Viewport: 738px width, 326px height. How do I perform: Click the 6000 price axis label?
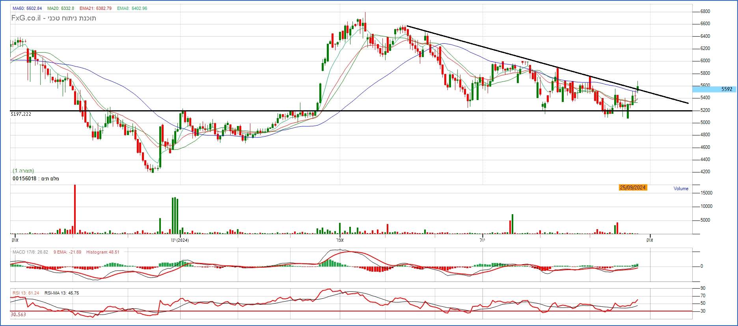click(705, 61)
